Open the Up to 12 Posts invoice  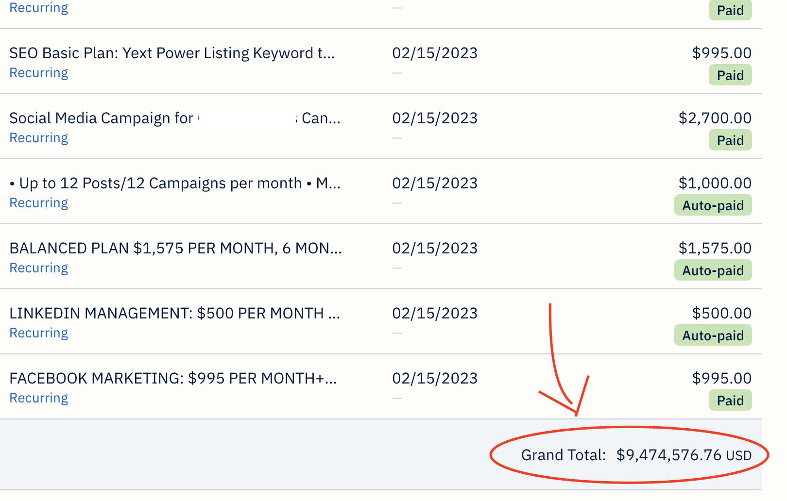(x=175, y=183)
